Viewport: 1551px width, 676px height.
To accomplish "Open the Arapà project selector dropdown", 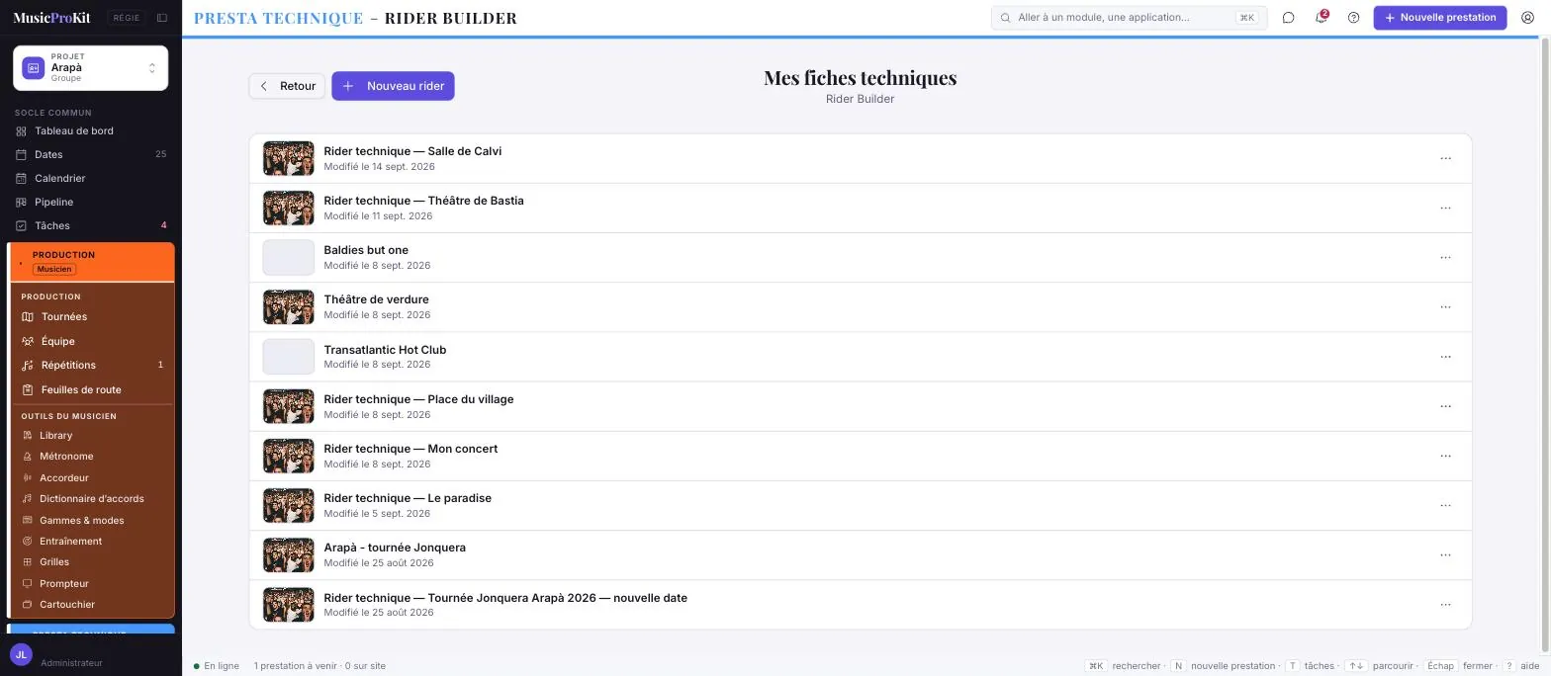I will click(90, 68).
